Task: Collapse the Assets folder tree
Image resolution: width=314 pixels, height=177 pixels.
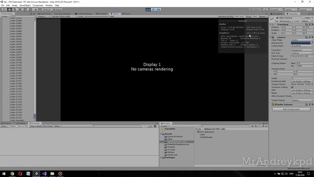Action: 161,134
